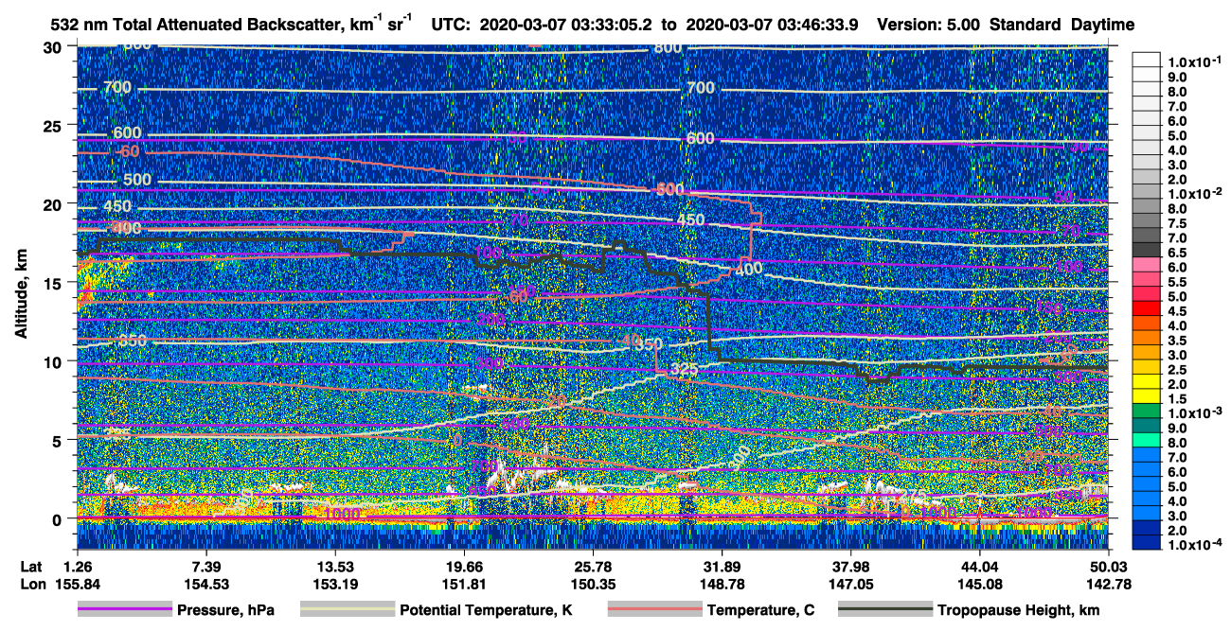The width and height of the screenshot is (1231, 631).
Task: Click the latitude value '31.89'
Action: [x=722, y=566]
